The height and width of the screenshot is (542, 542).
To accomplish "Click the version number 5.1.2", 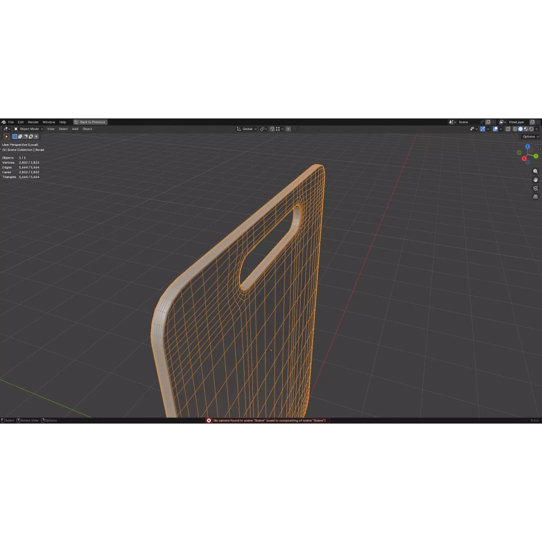I will point(534,421).
